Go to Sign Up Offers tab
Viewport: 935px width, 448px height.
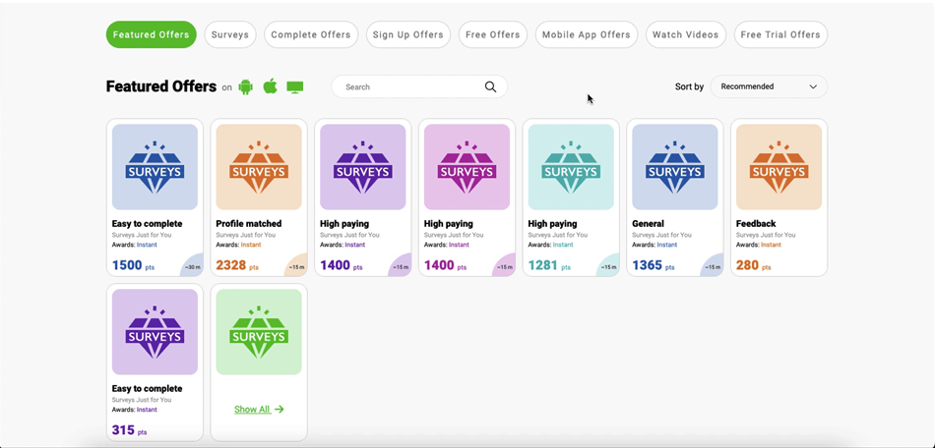407,34
